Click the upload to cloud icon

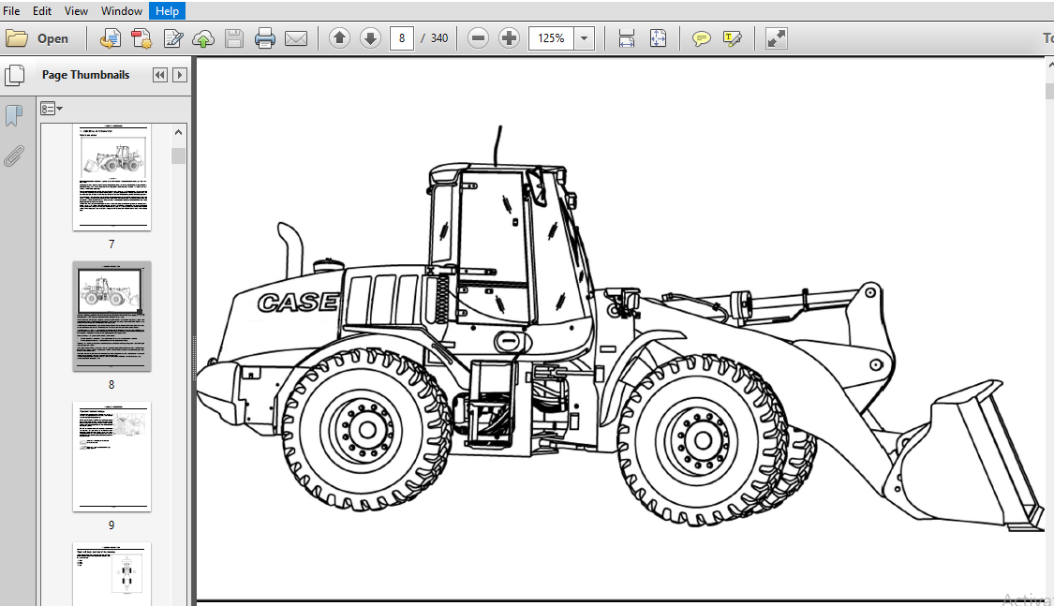pyautogui.click(x=203, y=38)
